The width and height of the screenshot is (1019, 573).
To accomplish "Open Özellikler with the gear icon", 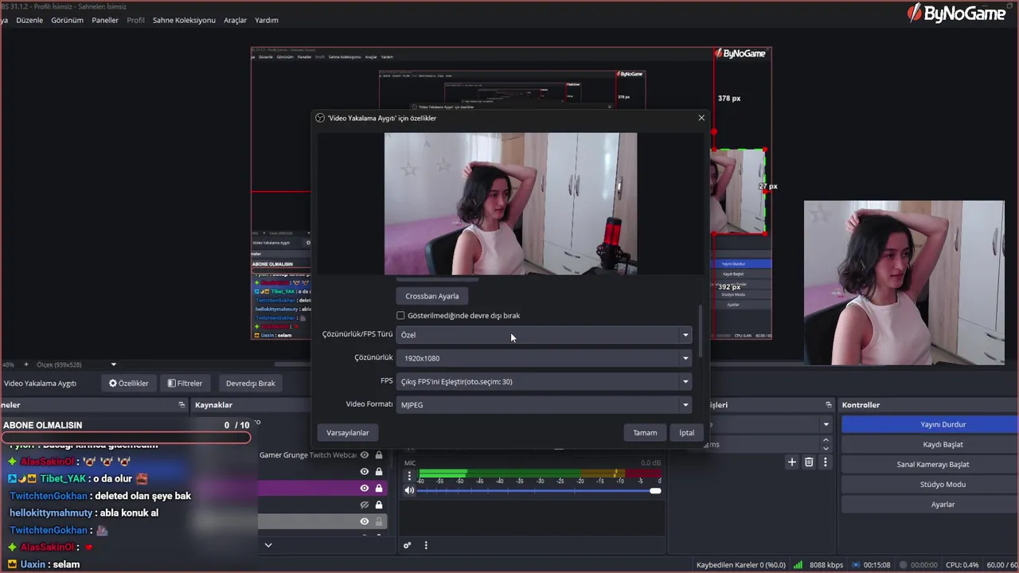I will tap(129, 383).
